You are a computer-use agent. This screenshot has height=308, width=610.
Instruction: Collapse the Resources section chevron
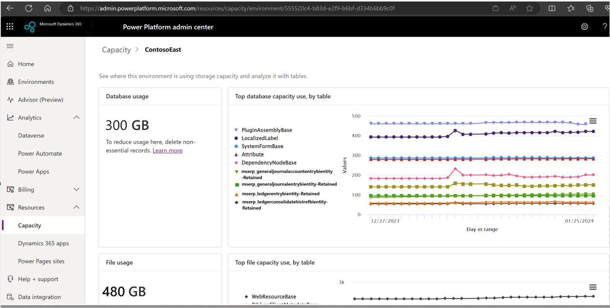[76, 207]
